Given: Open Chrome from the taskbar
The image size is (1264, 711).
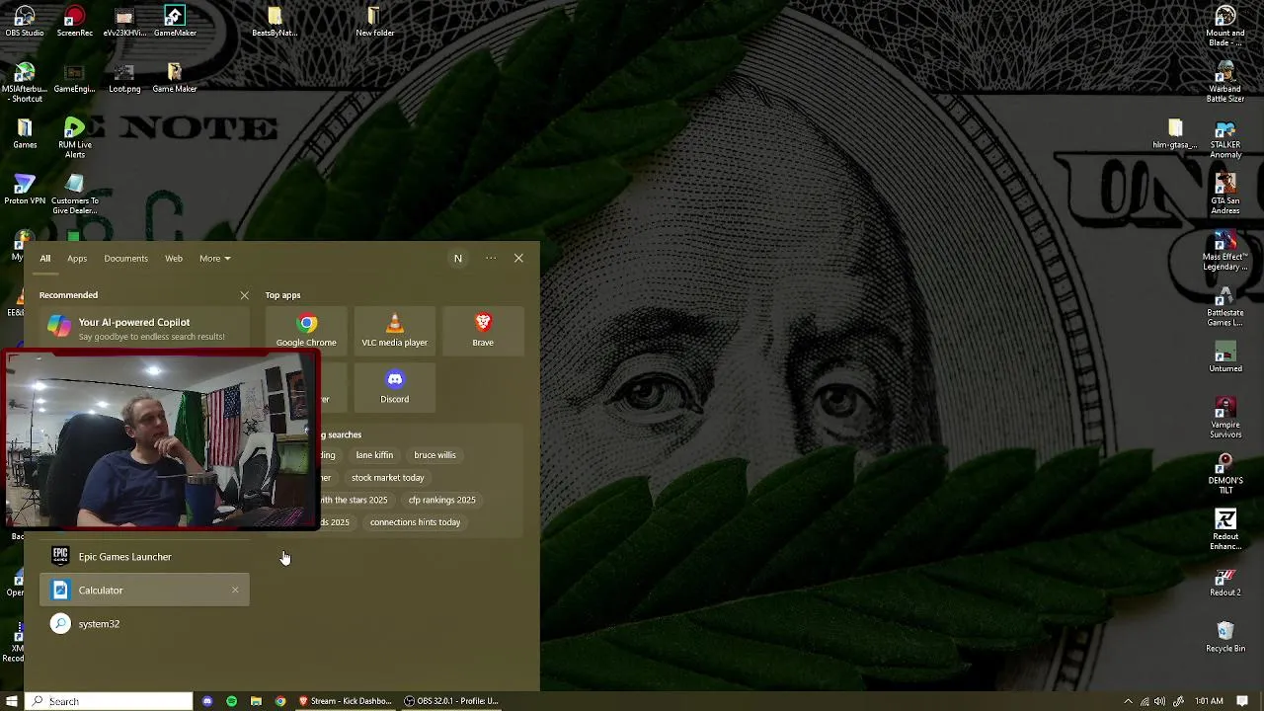Looking at the screenshot, I should point(280,701).
